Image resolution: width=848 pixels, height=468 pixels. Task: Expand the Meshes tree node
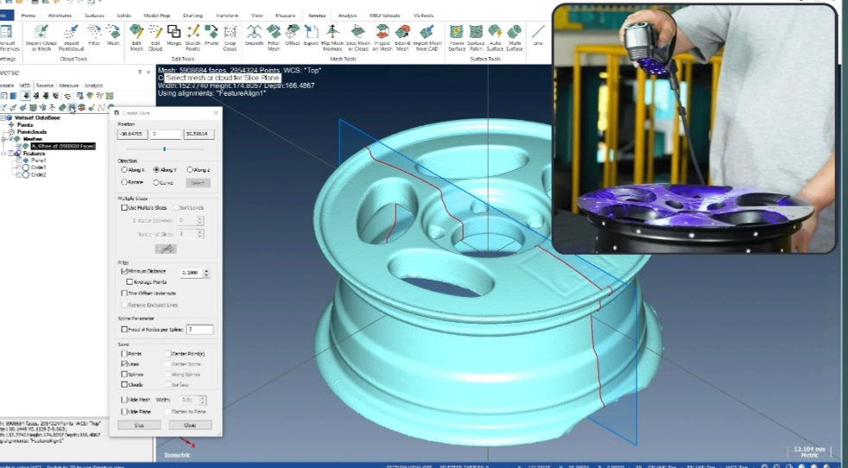[x=4, y=139]
